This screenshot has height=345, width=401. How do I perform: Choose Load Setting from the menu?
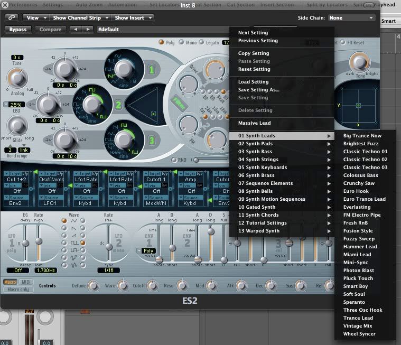253,82
